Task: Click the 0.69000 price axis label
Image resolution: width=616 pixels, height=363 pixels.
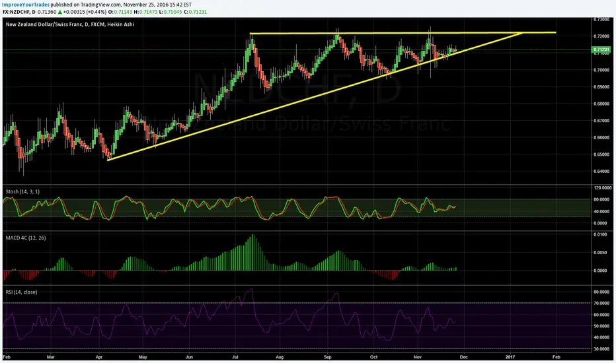Action: (601, 86)
